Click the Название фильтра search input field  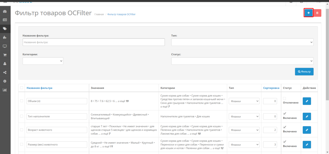tap(93, 42)
